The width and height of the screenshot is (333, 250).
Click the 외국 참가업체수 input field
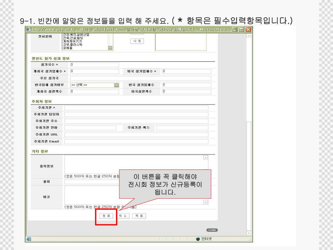pyautogui.click(x=187, y=71)
